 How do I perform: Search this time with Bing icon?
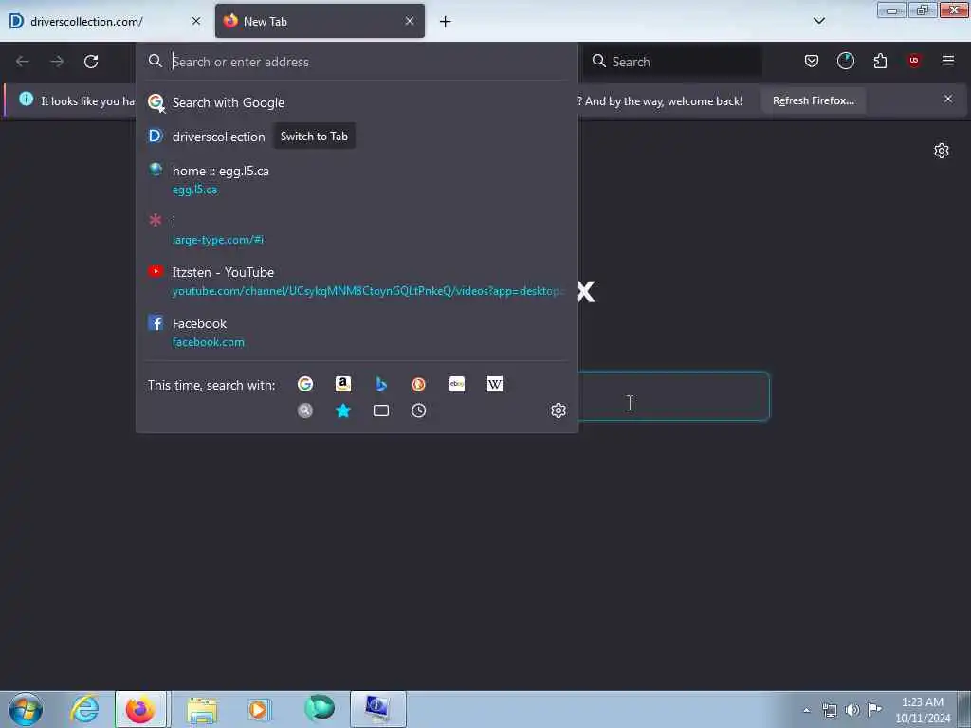[381, 385]
